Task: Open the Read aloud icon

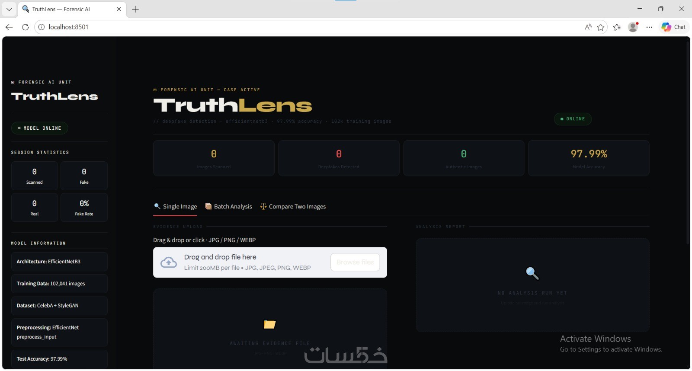Action: [588, 27]
